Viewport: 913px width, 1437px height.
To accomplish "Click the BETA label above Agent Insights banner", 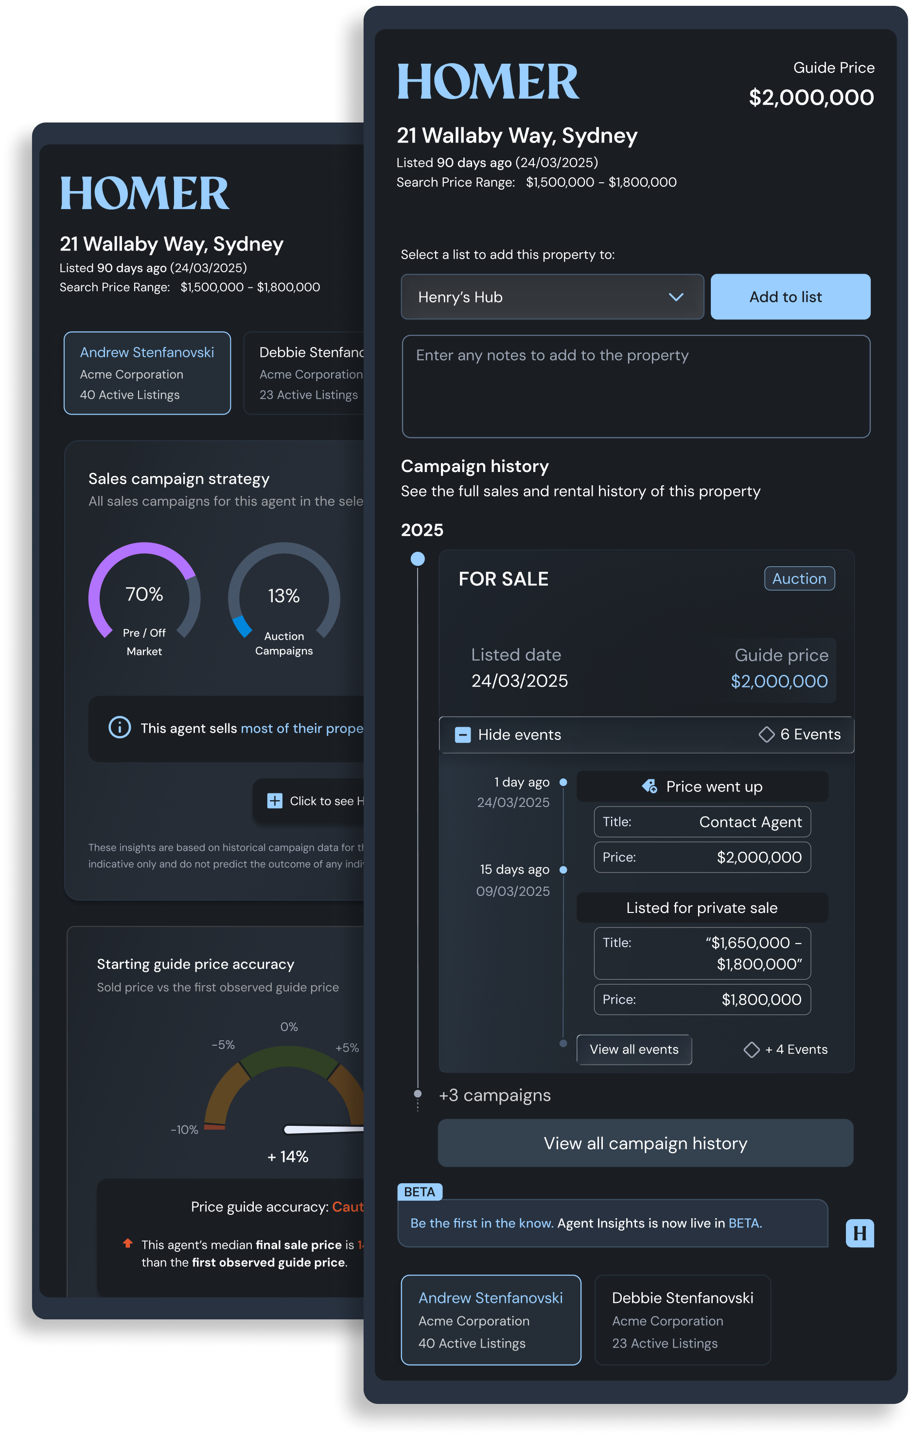I will pyautogui.click(x=420, y=1192).
